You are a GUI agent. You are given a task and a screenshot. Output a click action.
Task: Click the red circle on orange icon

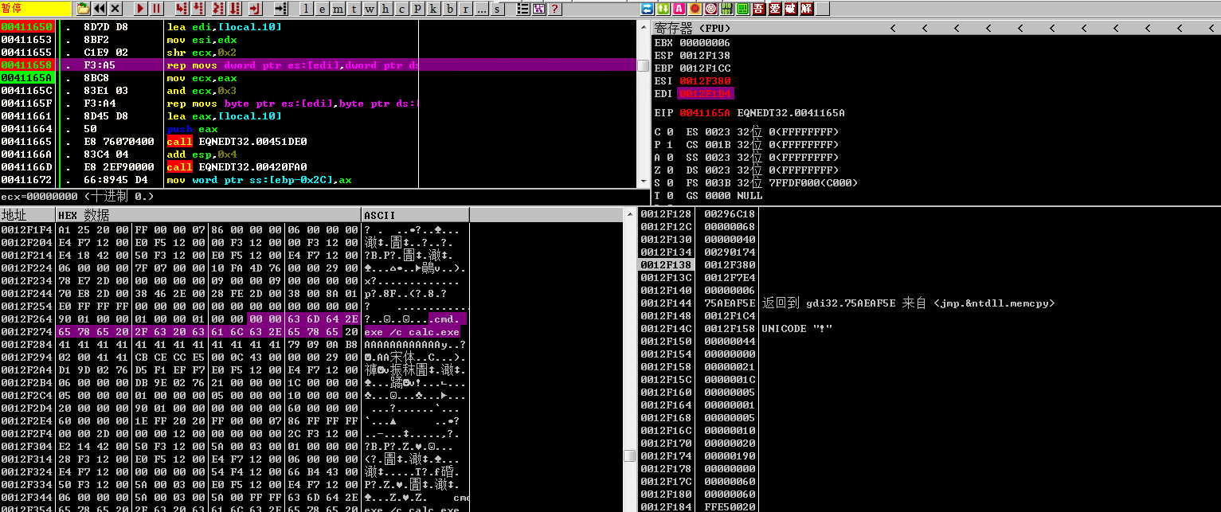(695, 9)
